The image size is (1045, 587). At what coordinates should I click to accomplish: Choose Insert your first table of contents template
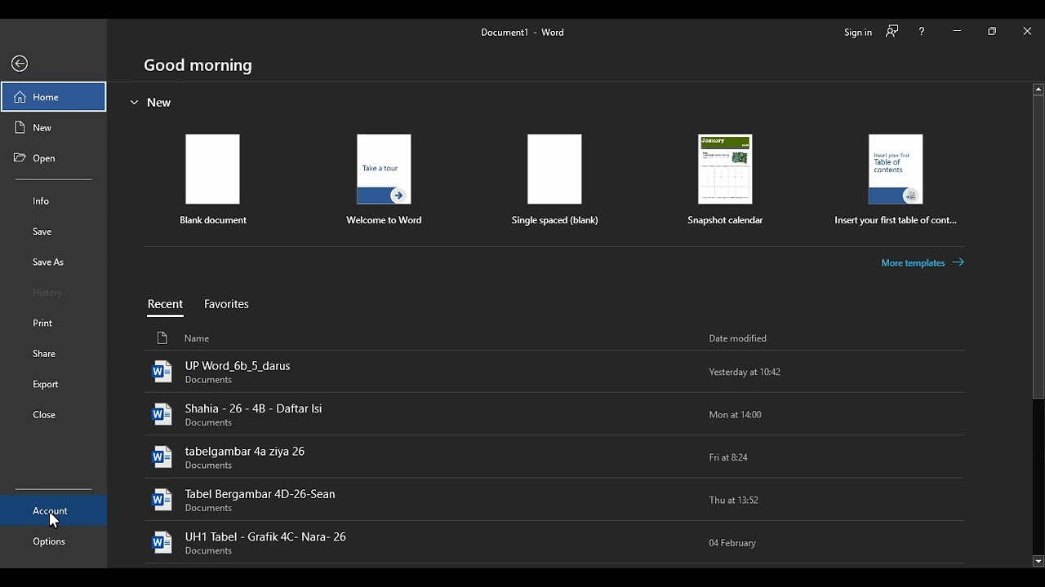point(896,180)
